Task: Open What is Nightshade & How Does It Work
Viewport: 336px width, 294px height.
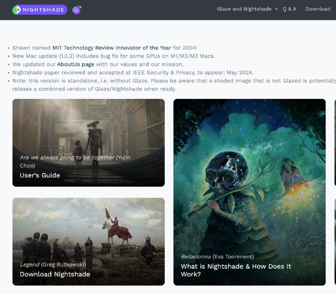Action: pyautogui.click(x=236, y=270)
